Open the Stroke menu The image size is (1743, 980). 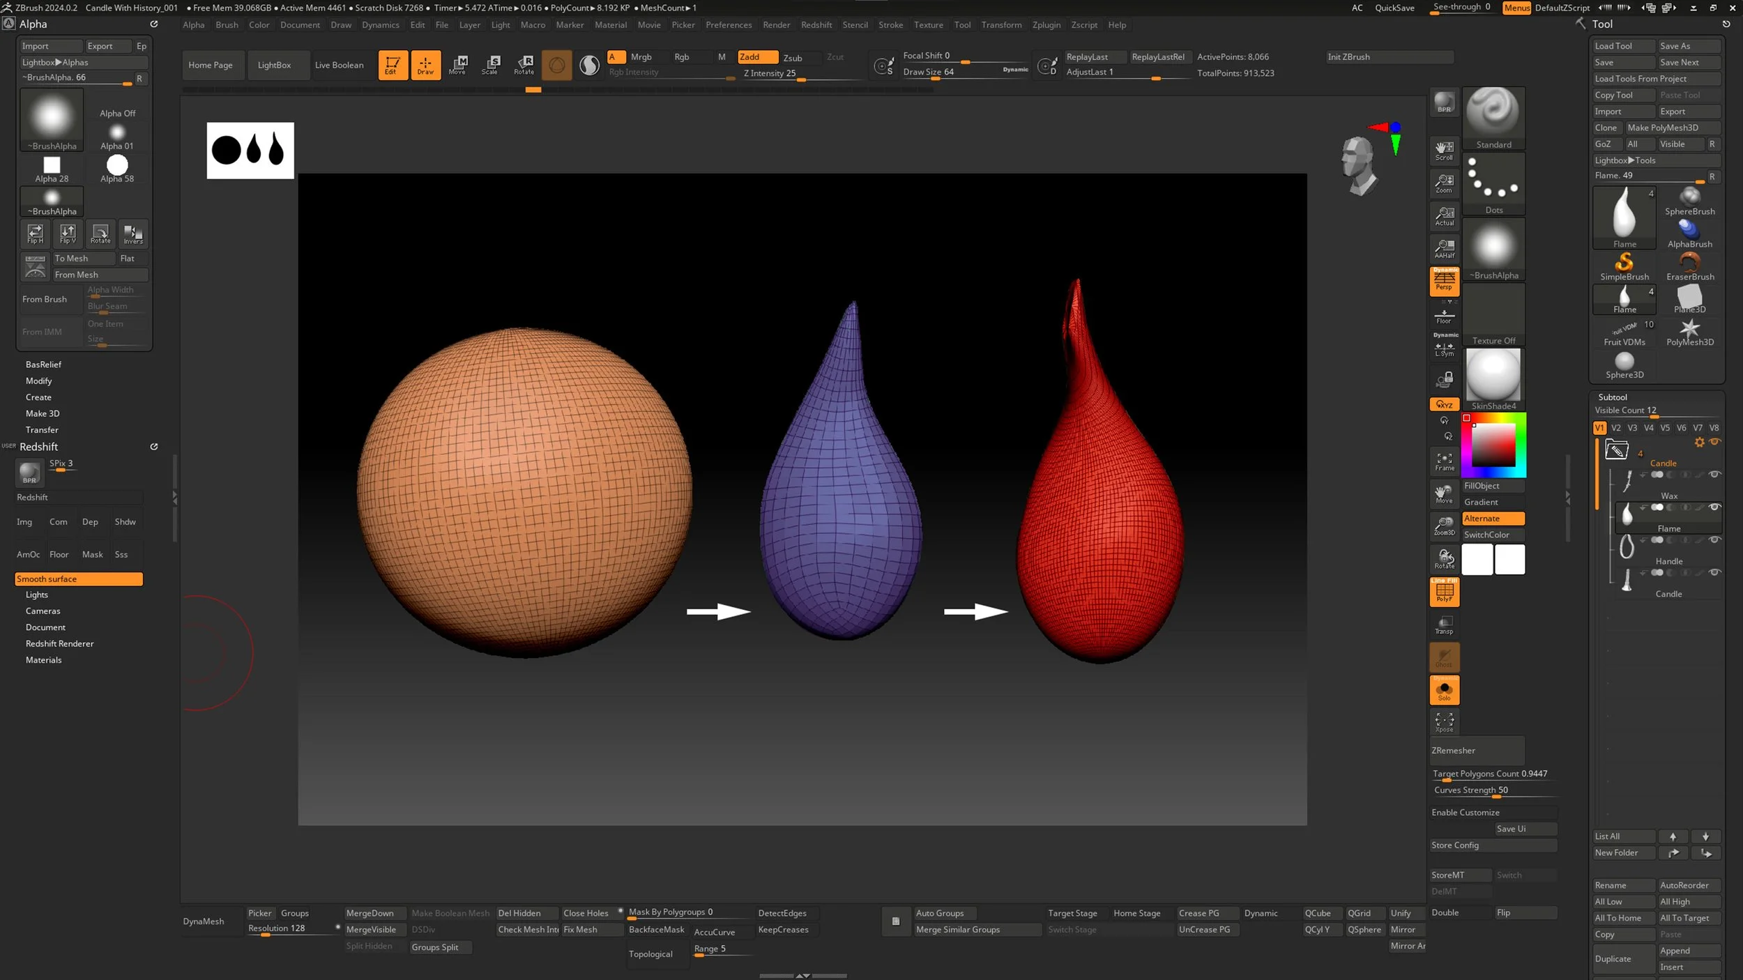click(890, 25)
